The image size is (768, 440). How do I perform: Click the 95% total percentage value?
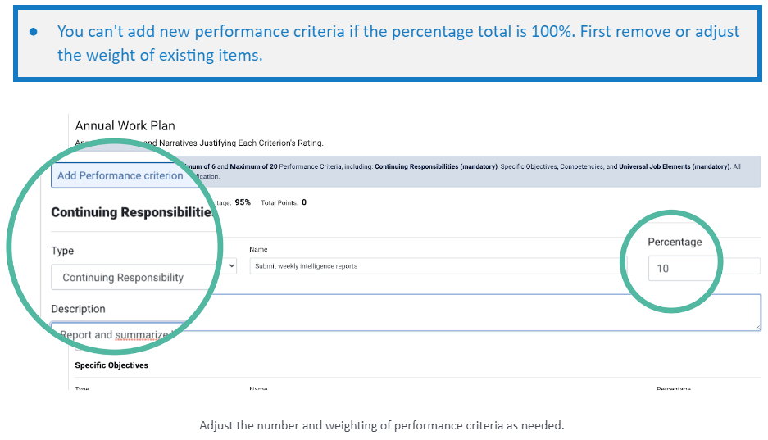pos(243,202)
